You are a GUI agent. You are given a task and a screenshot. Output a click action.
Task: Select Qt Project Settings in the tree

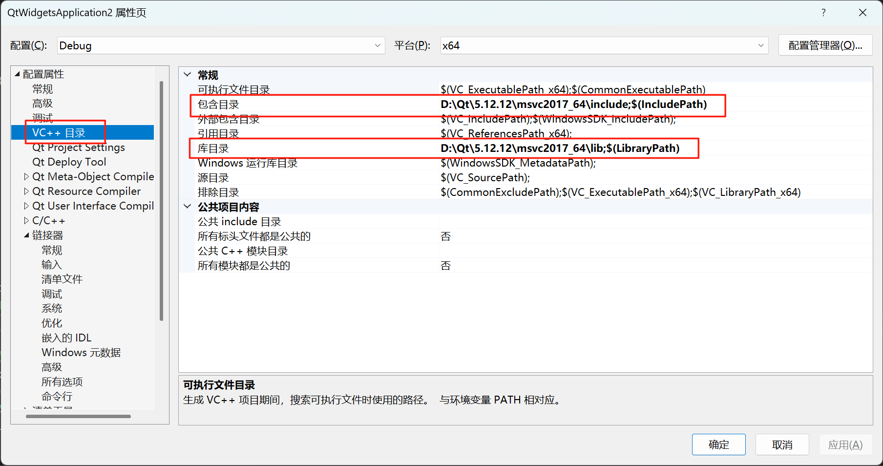coord(78,147)
